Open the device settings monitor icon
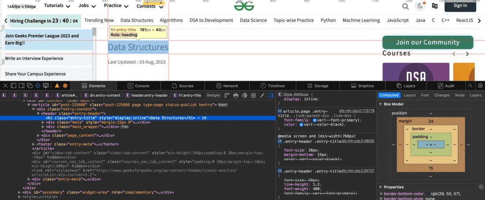This screenshot has width=485, height=200. click(x=46, y=85)
